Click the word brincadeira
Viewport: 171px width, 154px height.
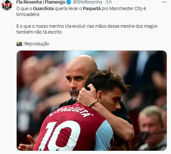tap(28, 14)
